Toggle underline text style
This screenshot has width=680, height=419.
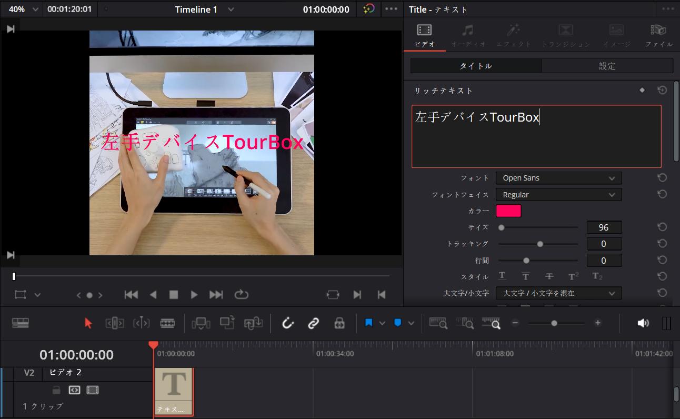pyautogui.click(x=502, y=276)
